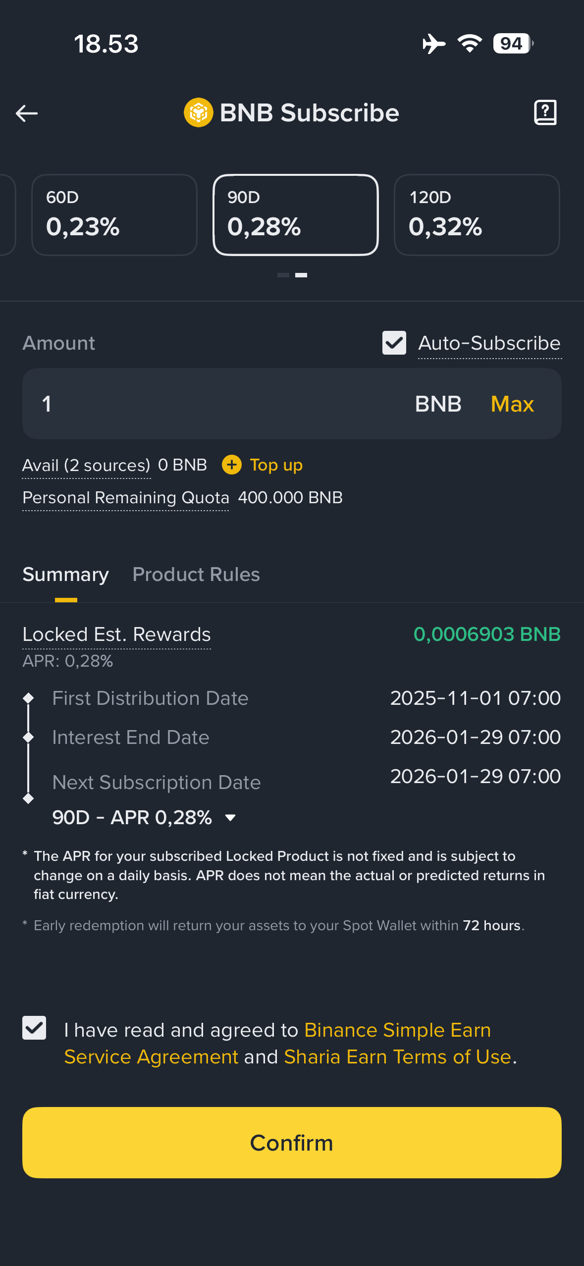This screenshot has height=1266, width=584.
Task: Uncheck the terms agreement checkbox
Action: 34,1029
